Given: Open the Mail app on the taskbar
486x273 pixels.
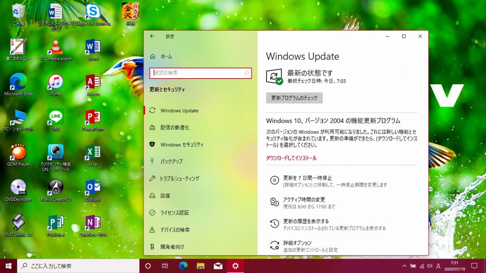Looking at the screenshot, I should (x=218, y=266).
